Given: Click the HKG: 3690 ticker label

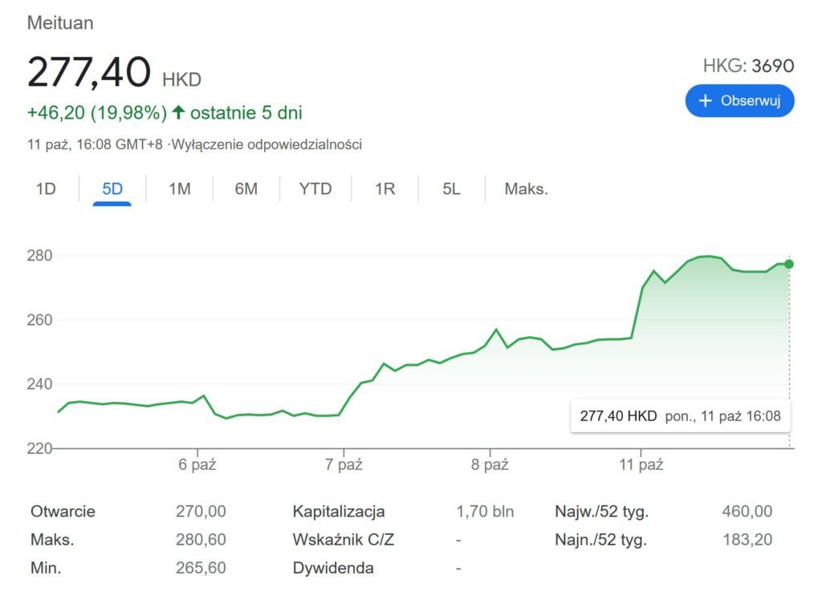Looking at the screenshot, I should point(749,66).
